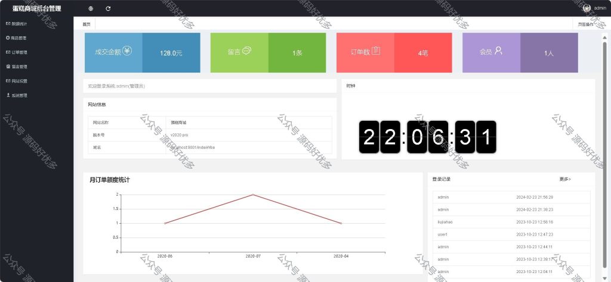The height and width of the screenshot is (282, 611).
Task: Click the 1人 member count
Action: click(549, 53)
